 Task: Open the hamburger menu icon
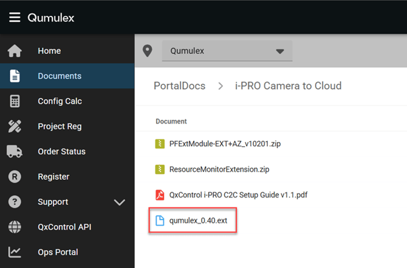pyautogui.click(x=15, y=17)
